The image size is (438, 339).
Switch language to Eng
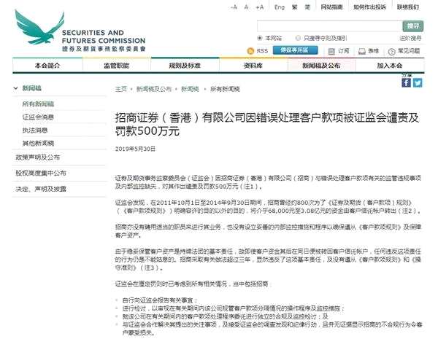280,7
